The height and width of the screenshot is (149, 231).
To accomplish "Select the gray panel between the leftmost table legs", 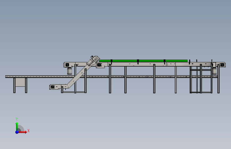I will [20, 82].
